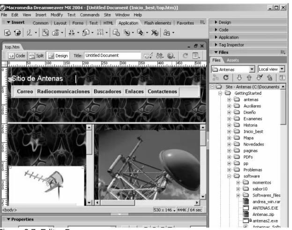Click the Correo navigation button
Image resolution: width=292 pixels, height=230 pixels.
click(x=25, y=92)
